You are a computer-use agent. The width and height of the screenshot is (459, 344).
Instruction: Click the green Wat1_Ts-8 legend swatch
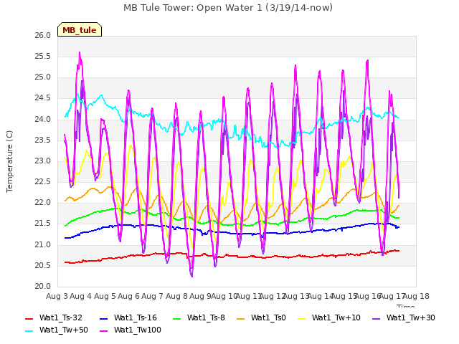pos(177,318)
